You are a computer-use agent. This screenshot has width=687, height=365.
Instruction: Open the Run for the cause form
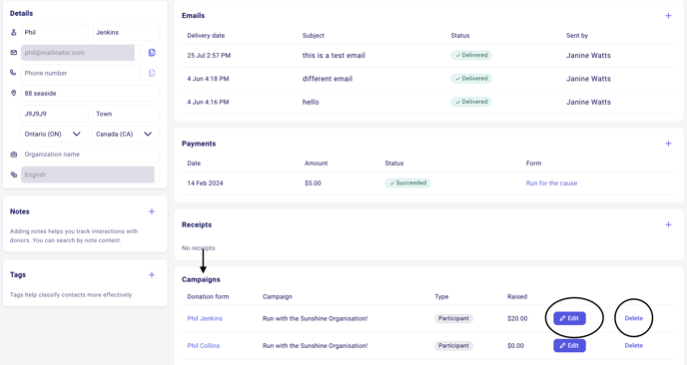(551, 182)
